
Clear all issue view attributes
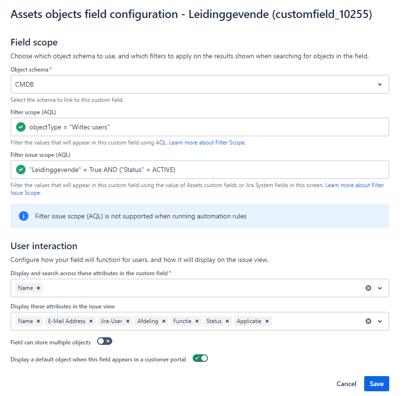click(368, 321)
